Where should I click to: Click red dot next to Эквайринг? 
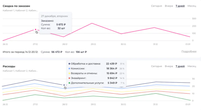pos(69,78)
